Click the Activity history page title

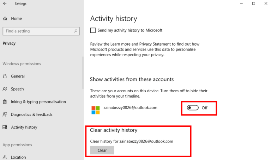114,19
